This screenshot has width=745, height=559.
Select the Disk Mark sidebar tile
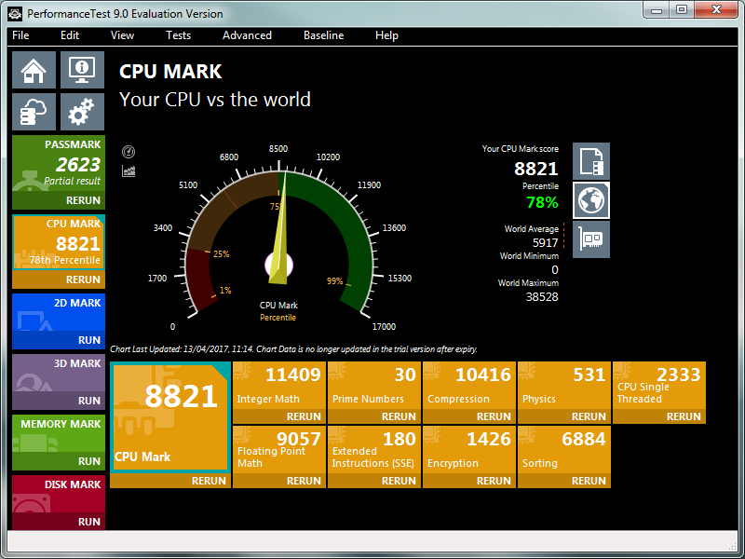point(59,494)
